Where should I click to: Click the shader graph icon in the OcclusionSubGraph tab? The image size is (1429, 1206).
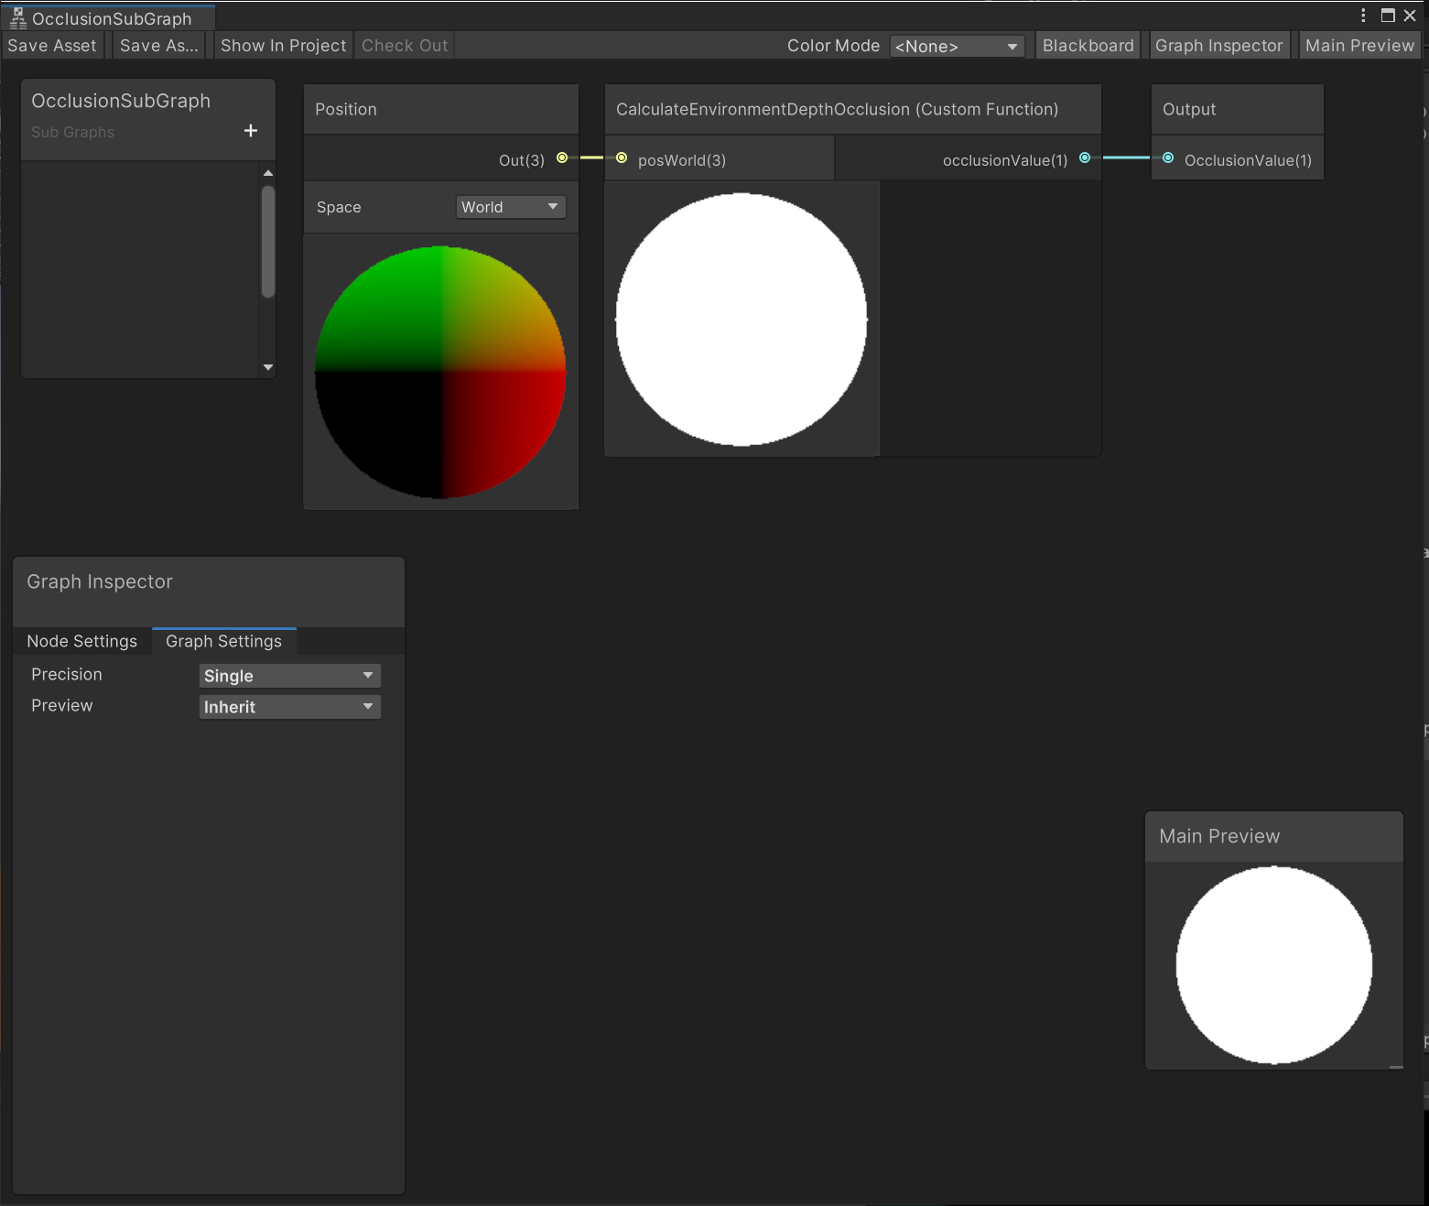18,17
